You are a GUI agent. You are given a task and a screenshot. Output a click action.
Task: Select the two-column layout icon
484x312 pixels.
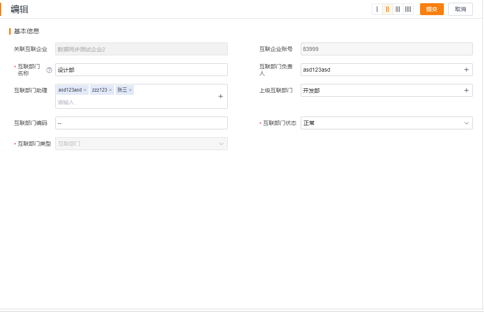[x=387, y=9]
